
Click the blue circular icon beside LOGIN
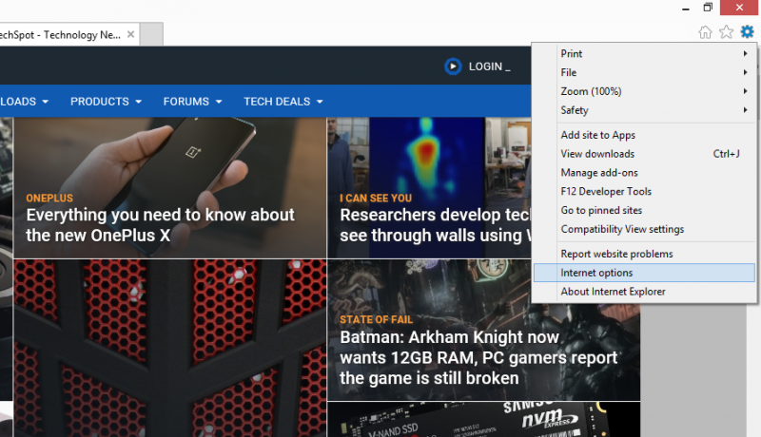[x=453, y=66]
